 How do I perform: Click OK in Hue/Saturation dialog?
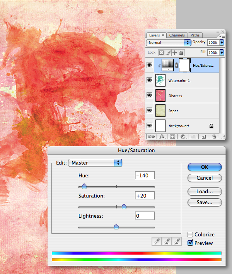pyautogui.click(x=205, y=167)
